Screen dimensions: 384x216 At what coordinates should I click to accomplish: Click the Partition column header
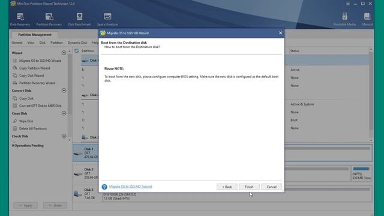point(88,51)
